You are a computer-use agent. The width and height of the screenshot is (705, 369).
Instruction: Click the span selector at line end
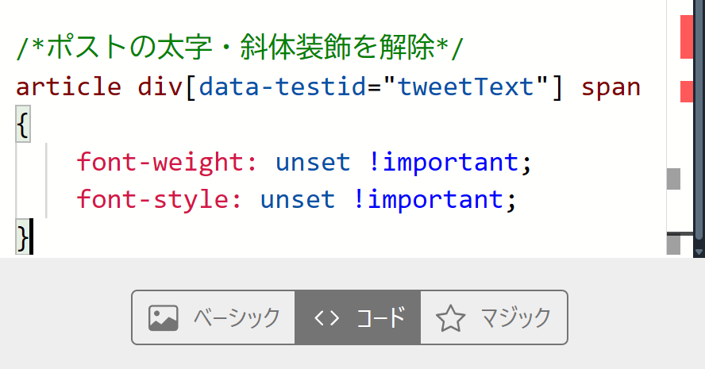click(x=610, y=86)
